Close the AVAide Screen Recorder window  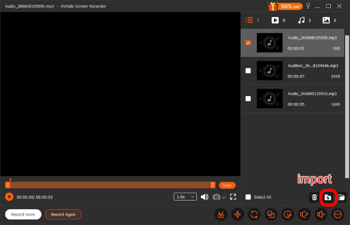tap(339, 6)
